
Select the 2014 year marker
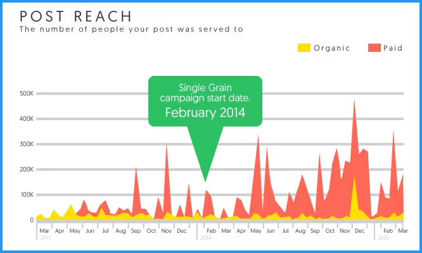(x=206, y=238)
